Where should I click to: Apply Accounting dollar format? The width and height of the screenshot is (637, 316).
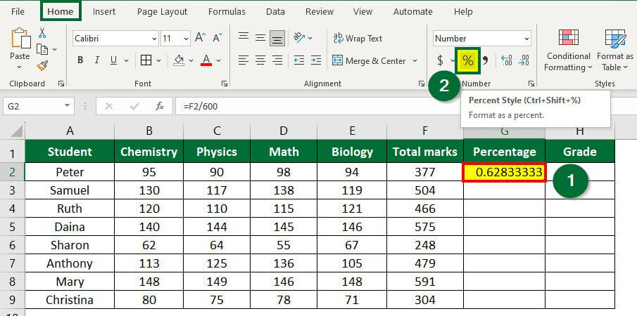pyautogui.click(x=441, y=61)
